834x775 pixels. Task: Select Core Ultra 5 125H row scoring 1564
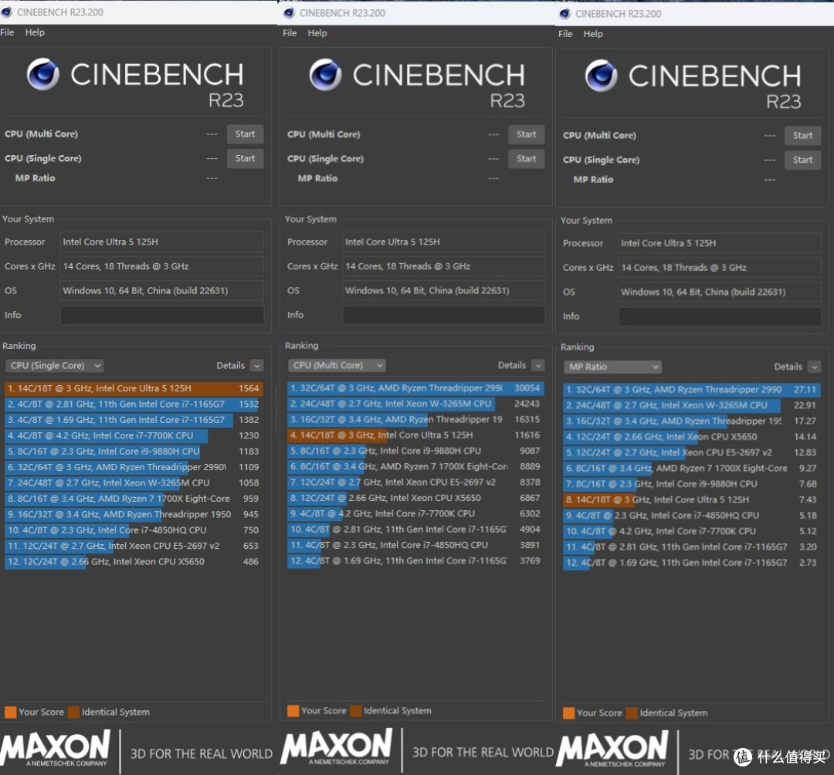pyautogui.click(x=134, y=388)
